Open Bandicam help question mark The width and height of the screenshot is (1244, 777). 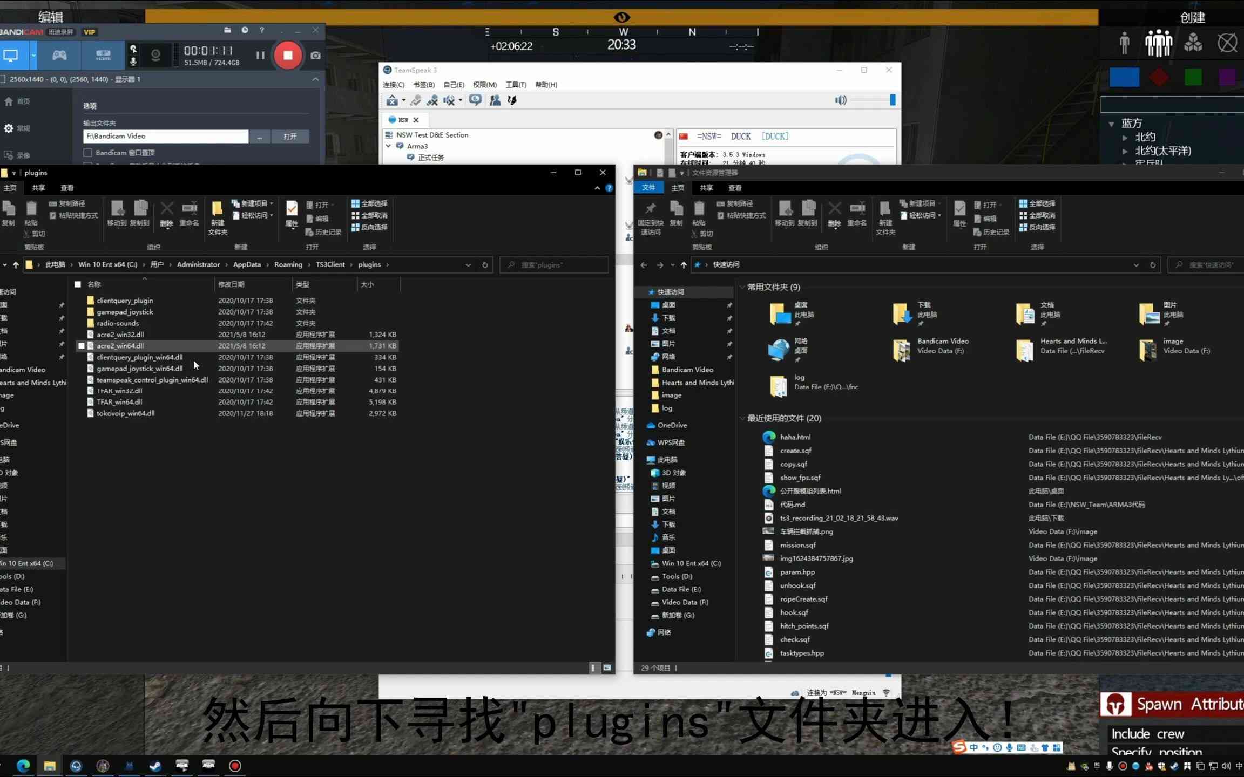262,30
